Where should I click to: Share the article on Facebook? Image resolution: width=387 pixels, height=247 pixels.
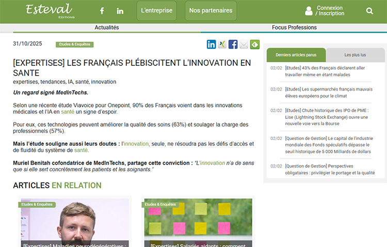coord(233,44)
